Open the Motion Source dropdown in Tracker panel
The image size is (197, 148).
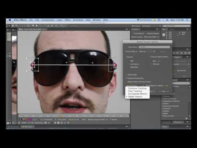pyautogui.click(x=151, y=37)
